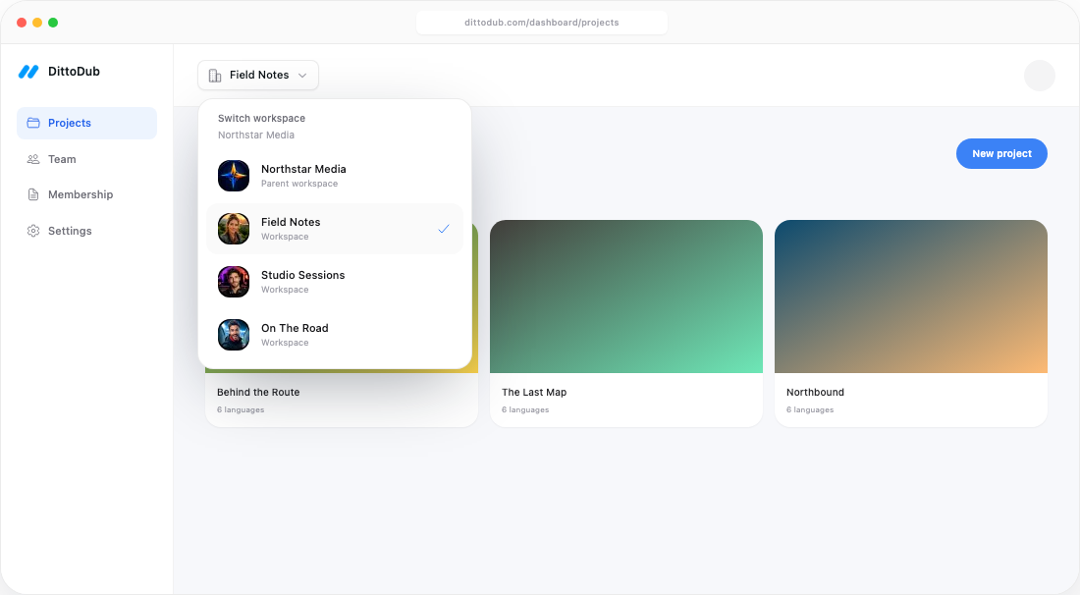Click the Studio Sessions workspace avatar

[x=234, y=282]
